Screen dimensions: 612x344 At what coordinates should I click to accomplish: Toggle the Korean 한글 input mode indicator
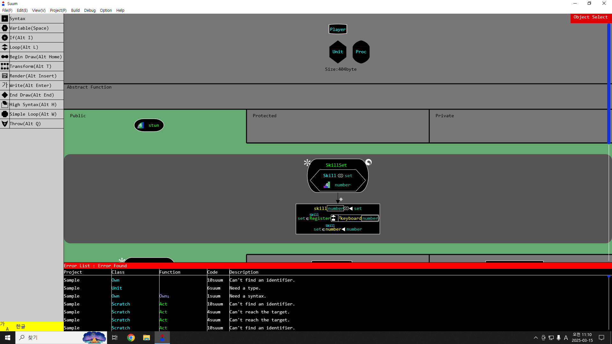click(20, 326)
